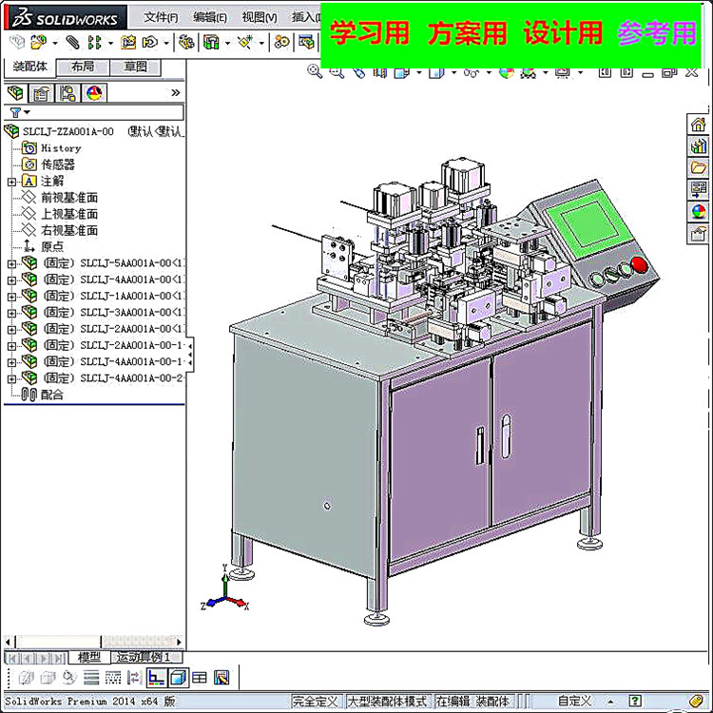Click the feature tree horizontal scrollbar right arrow
Screen dimensions: 713x713
click(179, 642)
